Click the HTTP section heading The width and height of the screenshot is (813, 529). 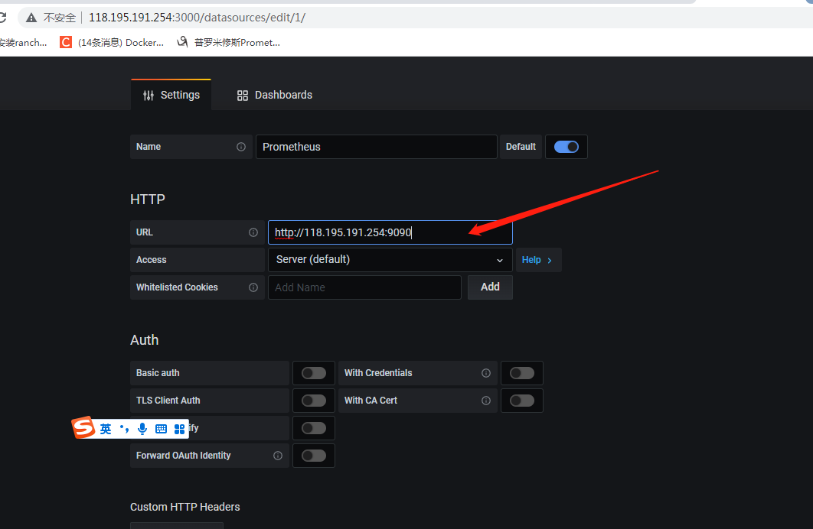click(148, 200)
